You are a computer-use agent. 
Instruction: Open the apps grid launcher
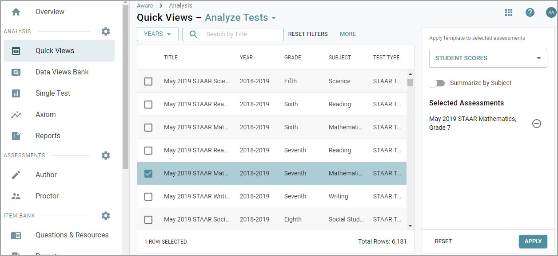pos(509,12)
